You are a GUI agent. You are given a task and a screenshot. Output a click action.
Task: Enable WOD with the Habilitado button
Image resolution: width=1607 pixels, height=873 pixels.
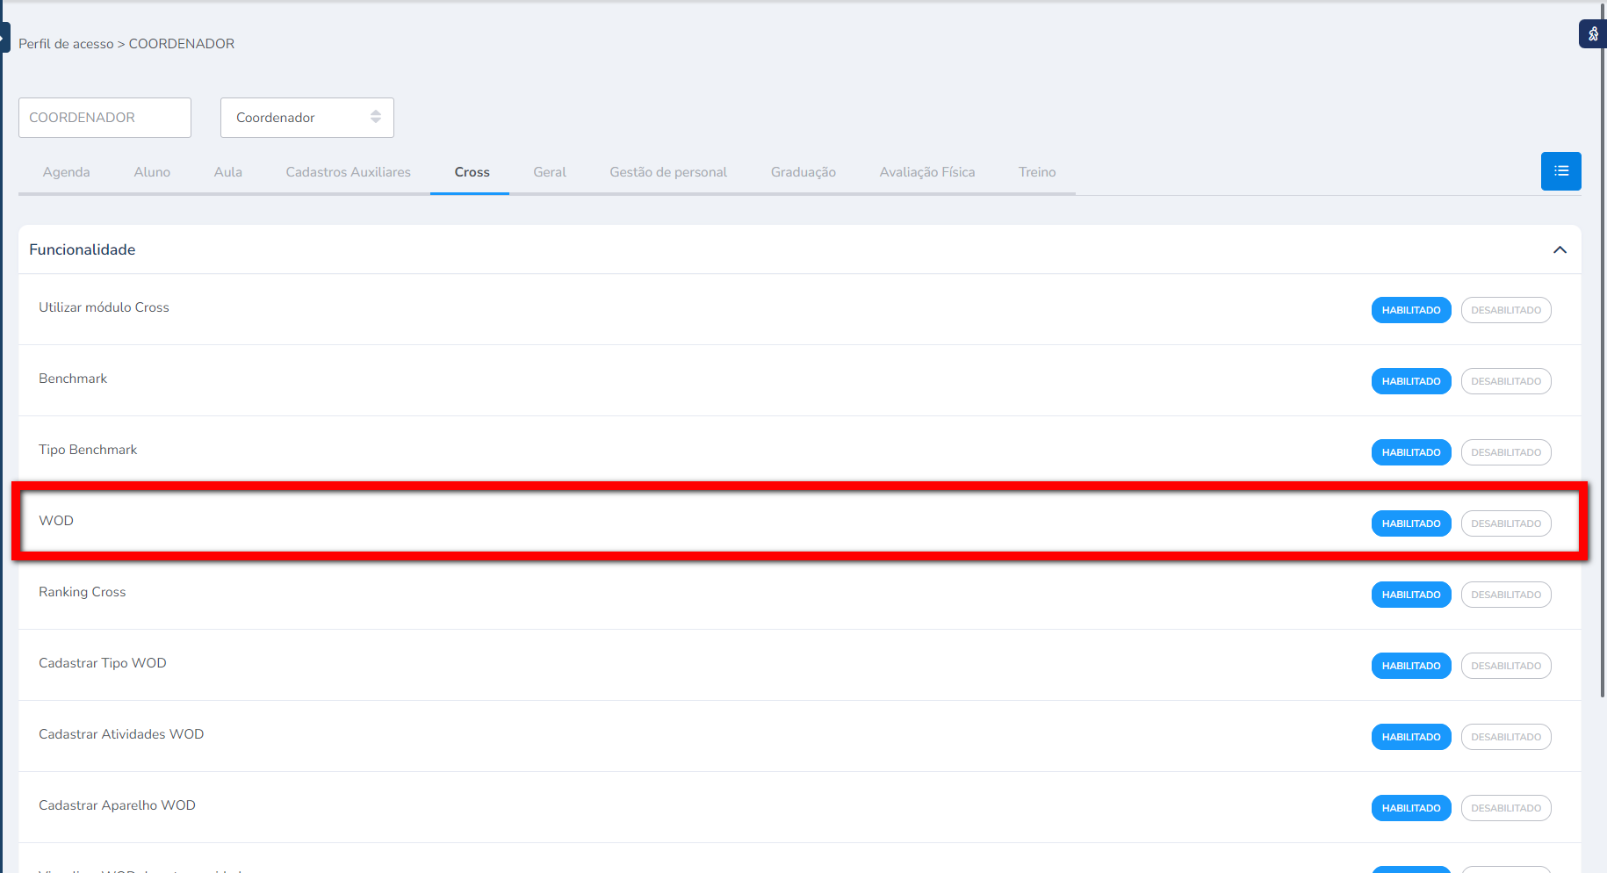click(1410, 523)
